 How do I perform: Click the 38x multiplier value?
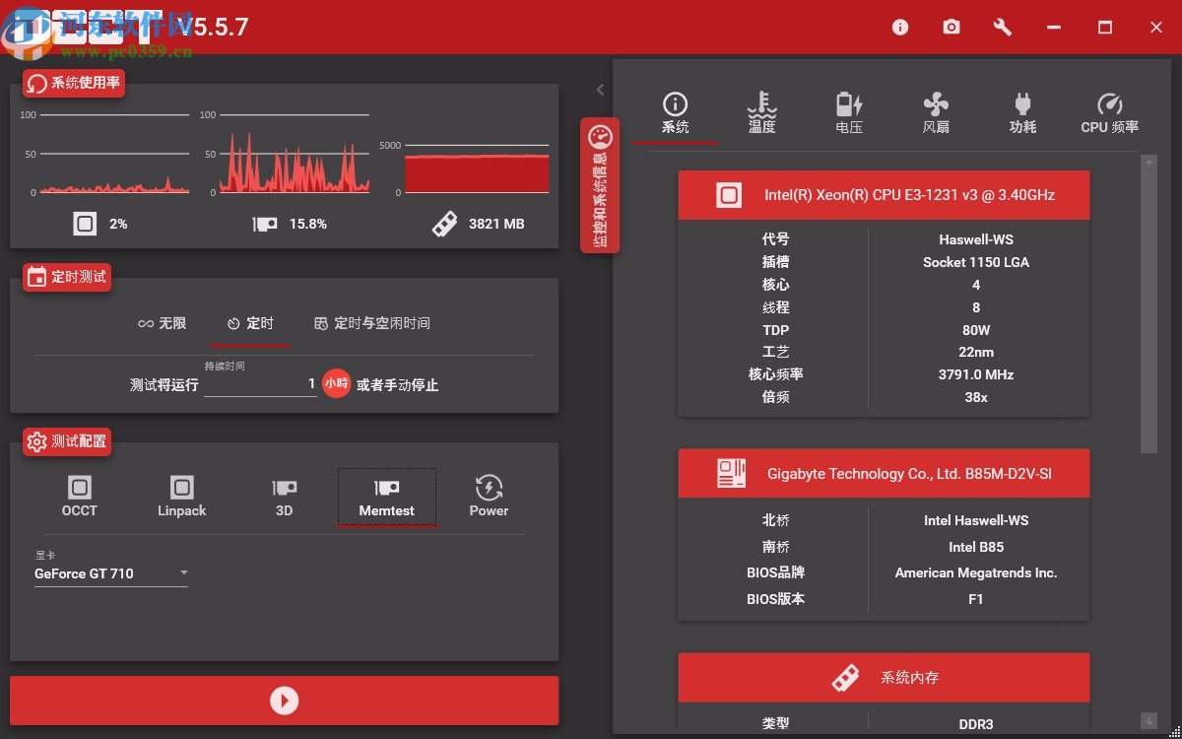click(976, 397)
